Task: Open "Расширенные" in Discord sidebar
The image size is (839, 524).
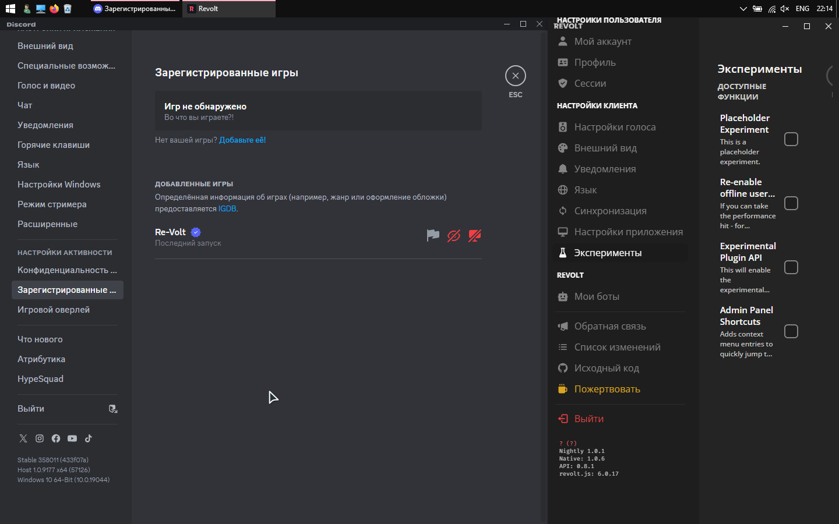Action: (x=68, y=224)
